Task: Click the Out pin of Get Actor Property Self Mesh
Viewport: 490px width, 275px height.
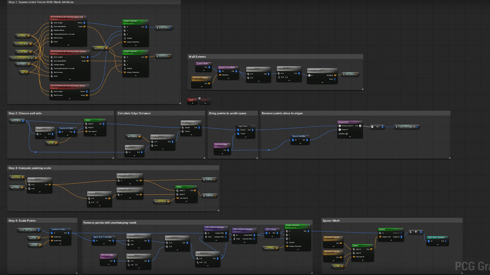Action: (x=209, y=84)
